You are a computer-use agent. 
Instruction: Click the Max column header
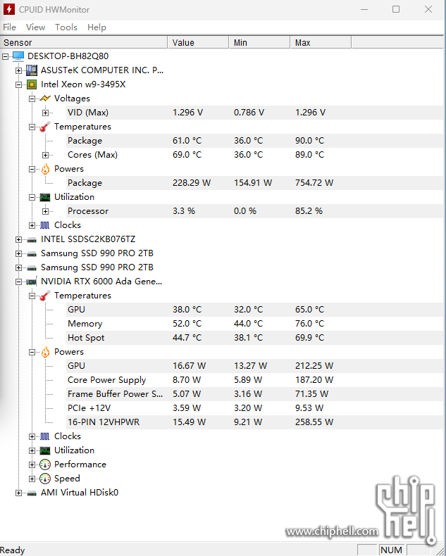(x=321, y=42)
